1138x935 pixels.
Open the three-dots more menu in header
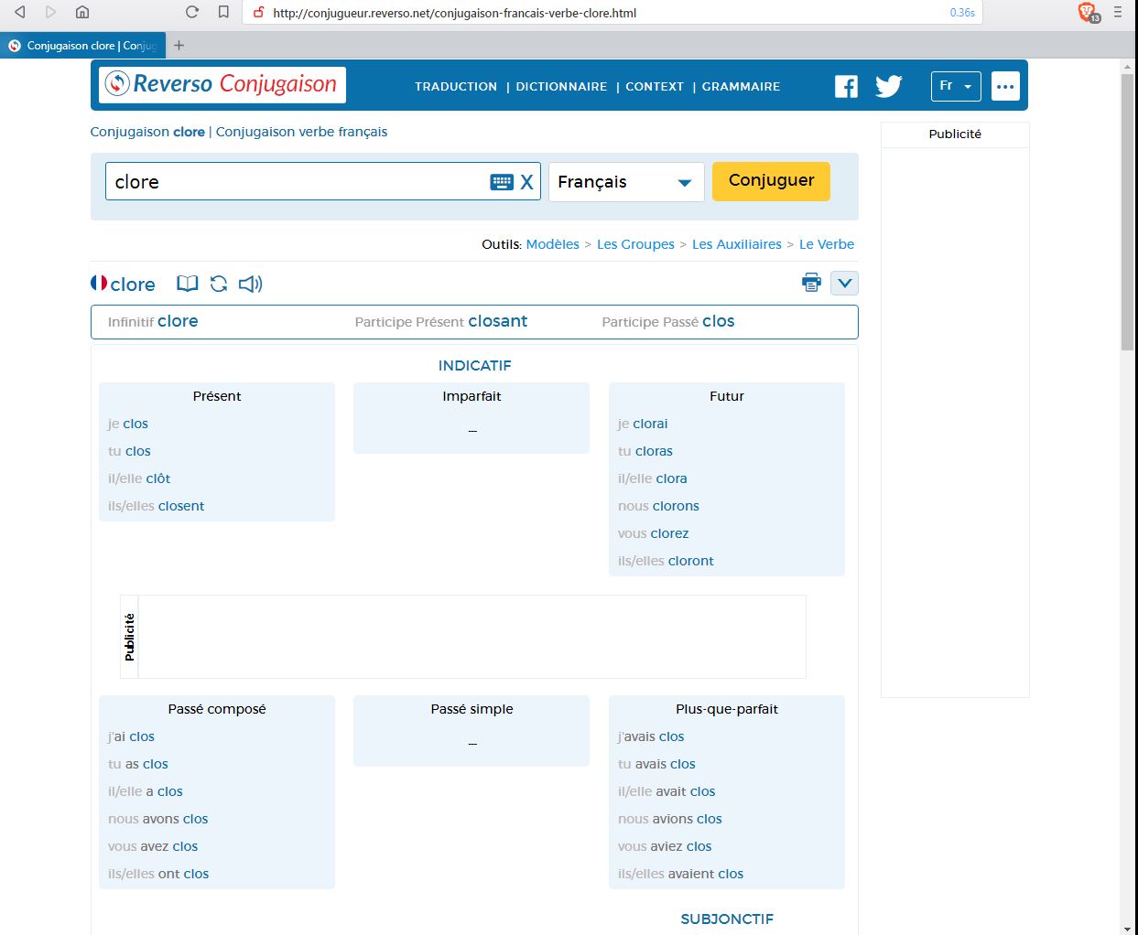tap(1005, 86)
